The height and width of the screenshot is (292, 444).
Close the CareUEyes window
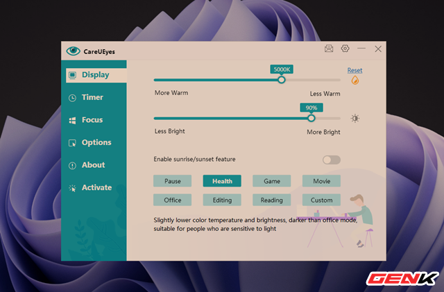tap(378, 49)
